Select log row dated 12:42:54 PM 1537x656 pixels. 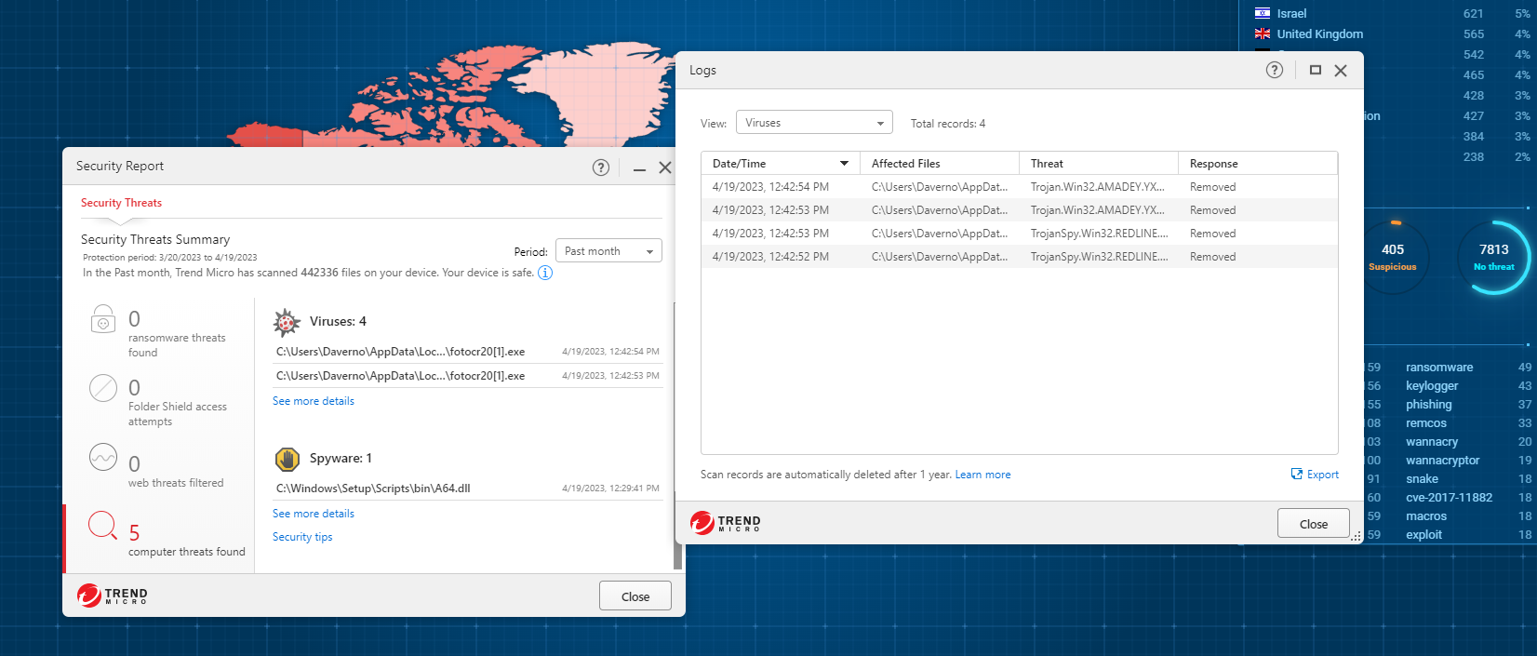1019,187
